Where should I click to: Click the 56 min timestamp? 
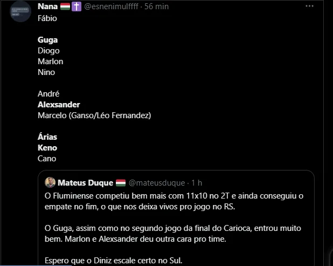pos(157,6)
